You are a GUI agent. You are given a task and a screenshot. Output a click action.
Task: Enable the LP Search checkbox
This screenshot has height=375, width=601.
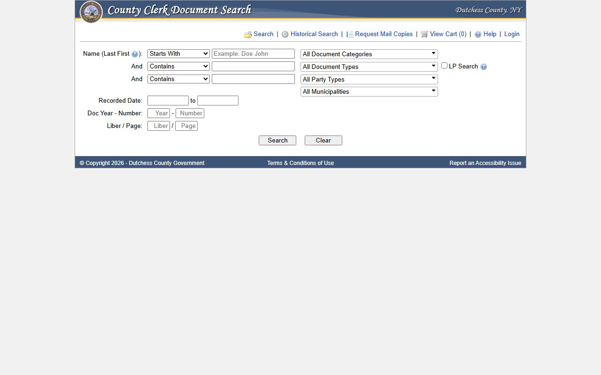coord(444,66)
